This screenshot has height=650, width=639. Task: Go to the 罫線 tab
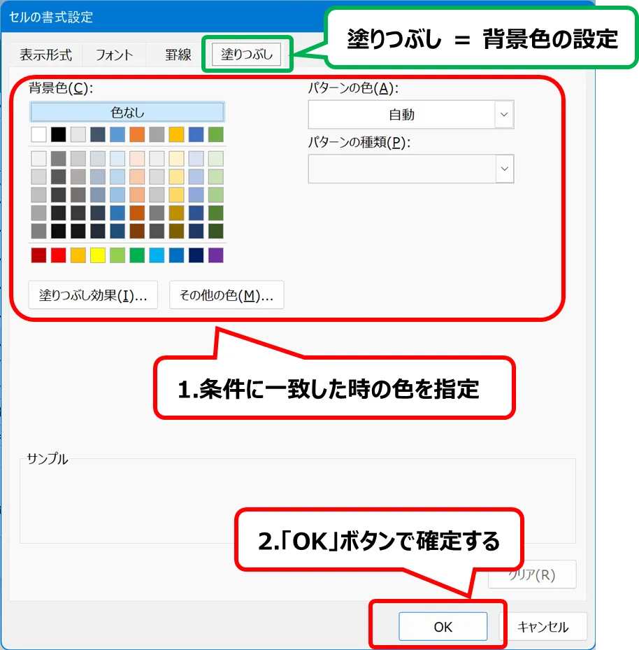pyautogui.click(x=178, y=55)
